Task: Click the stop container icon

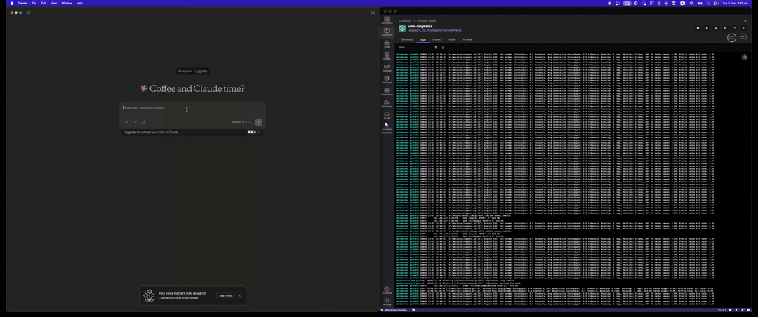Action: 698,28
